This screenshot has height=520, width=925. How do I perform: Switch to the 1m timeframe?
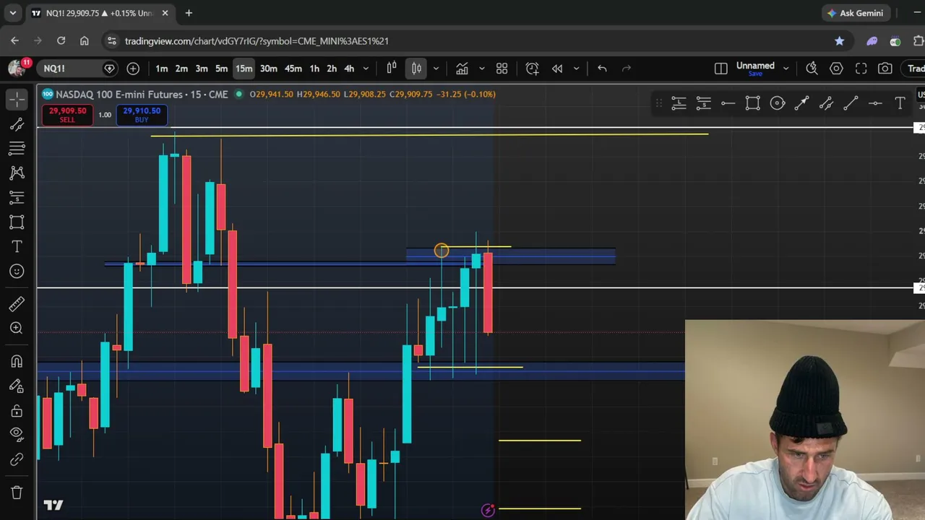pos(162,69)
